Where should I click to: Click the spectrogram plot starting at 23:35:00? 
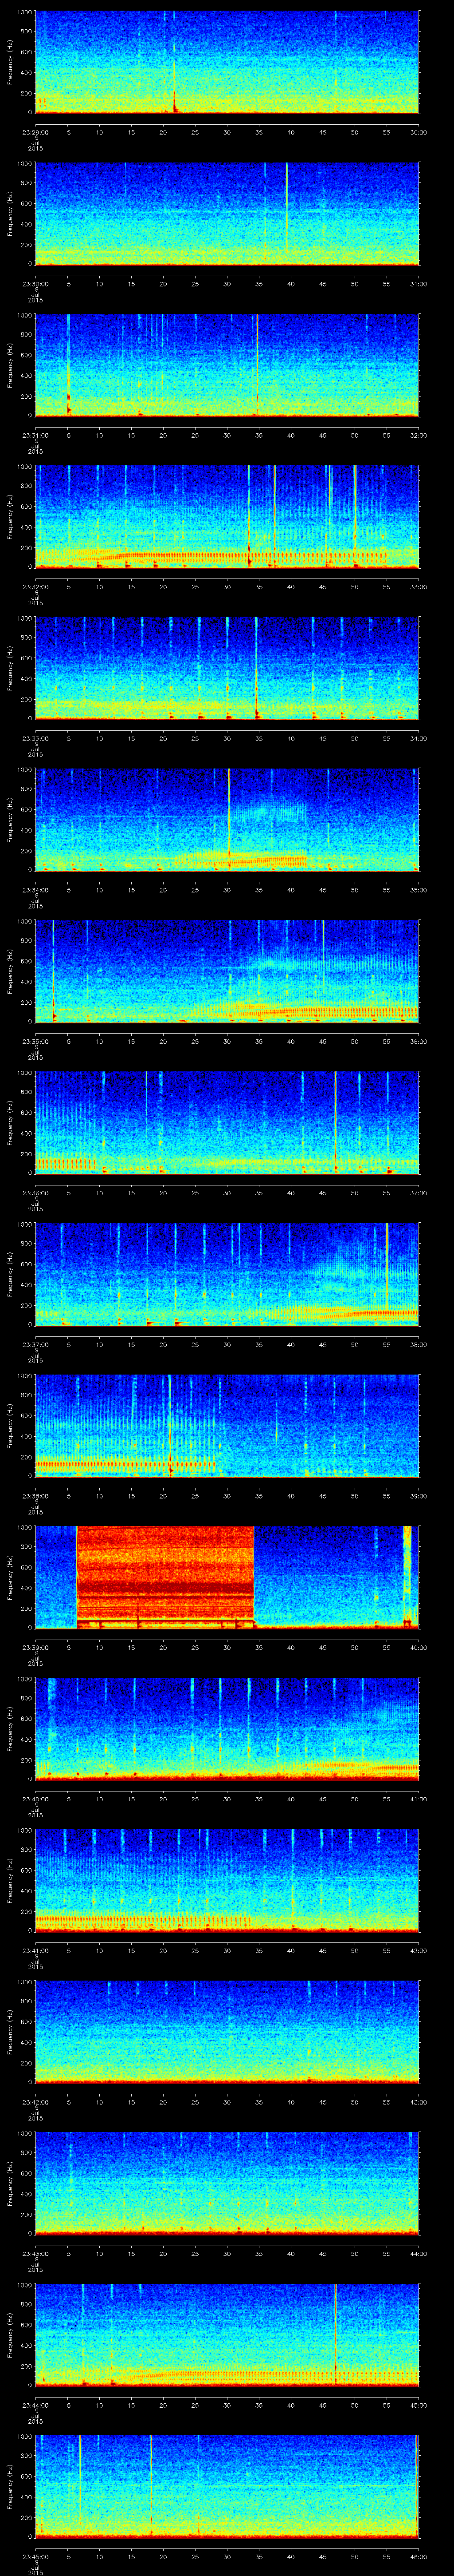click(x=227, y=971)
